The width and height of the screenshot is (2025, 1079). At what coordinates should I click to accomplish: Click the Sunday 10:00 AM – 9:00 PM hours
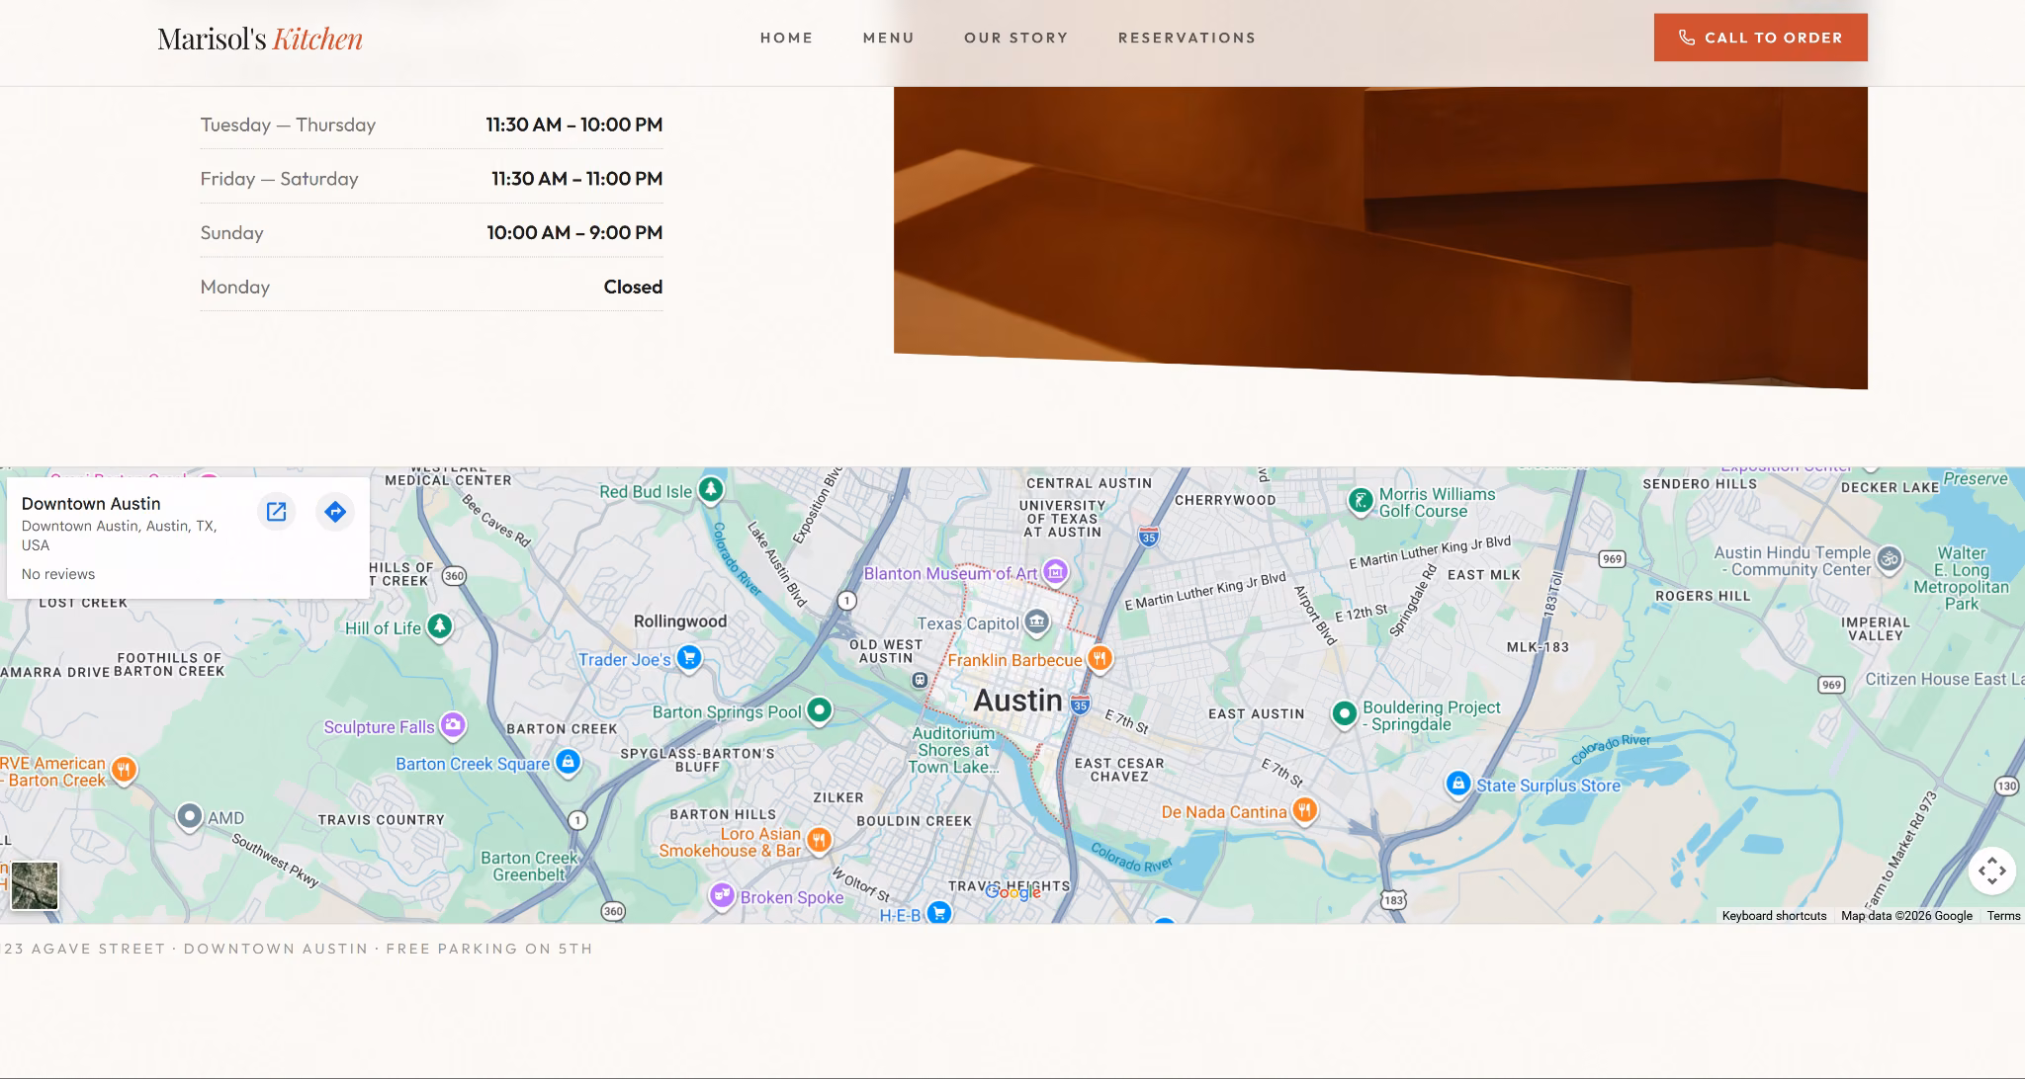(x=574, y=232)
